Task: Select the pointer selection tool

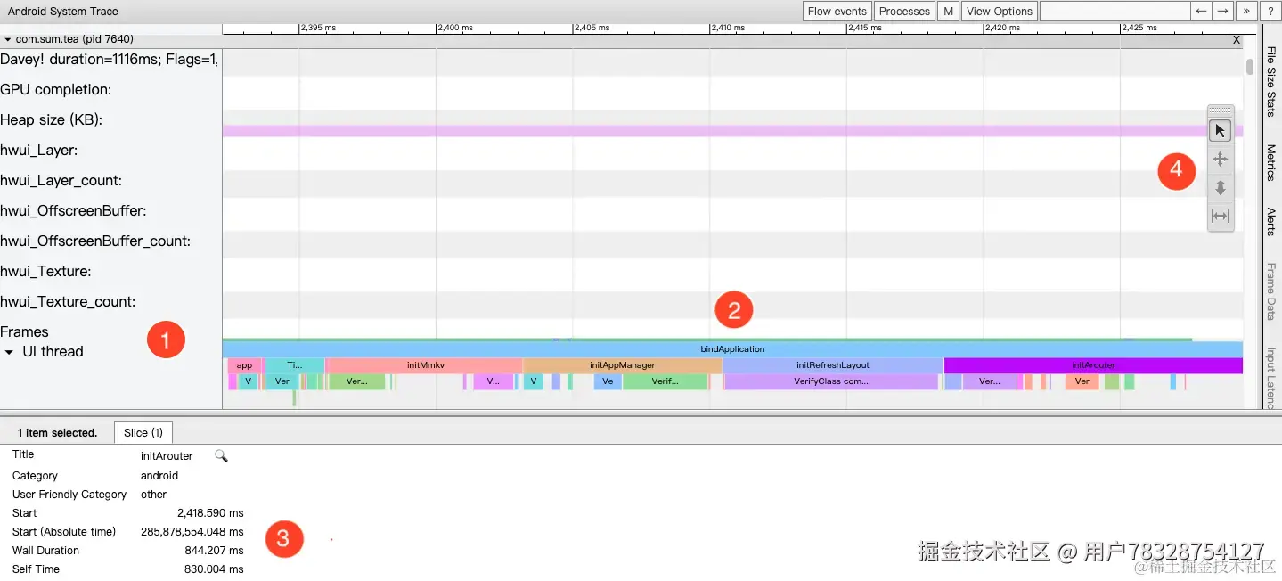Action: pos(1220,131)
